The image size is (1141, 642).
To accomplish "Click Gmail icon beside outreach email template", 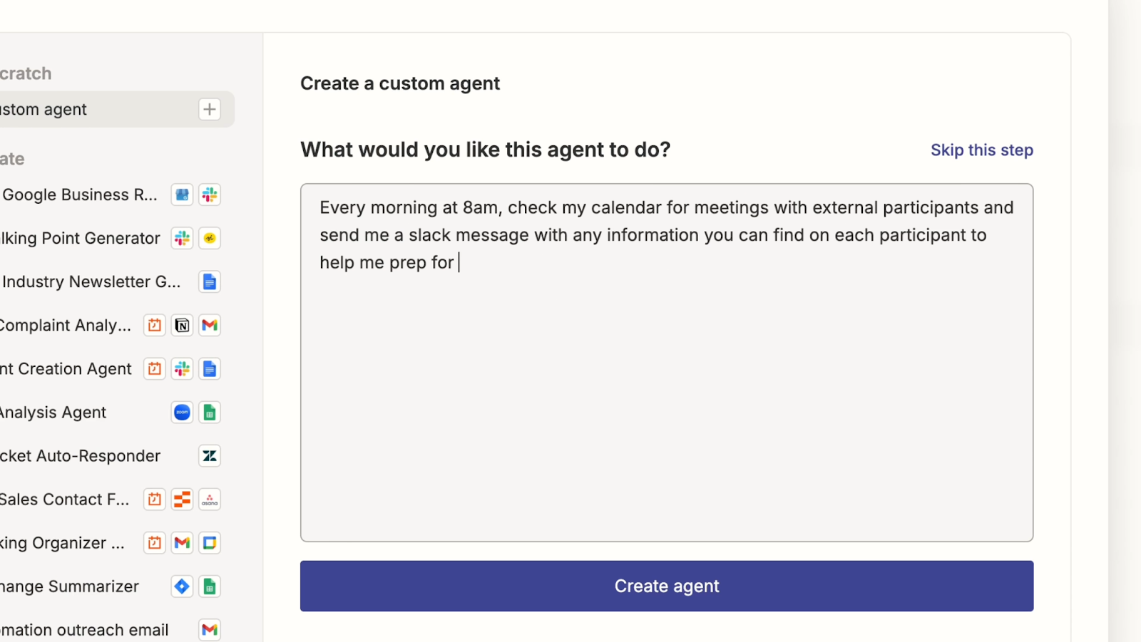I will tap(210, 630).
